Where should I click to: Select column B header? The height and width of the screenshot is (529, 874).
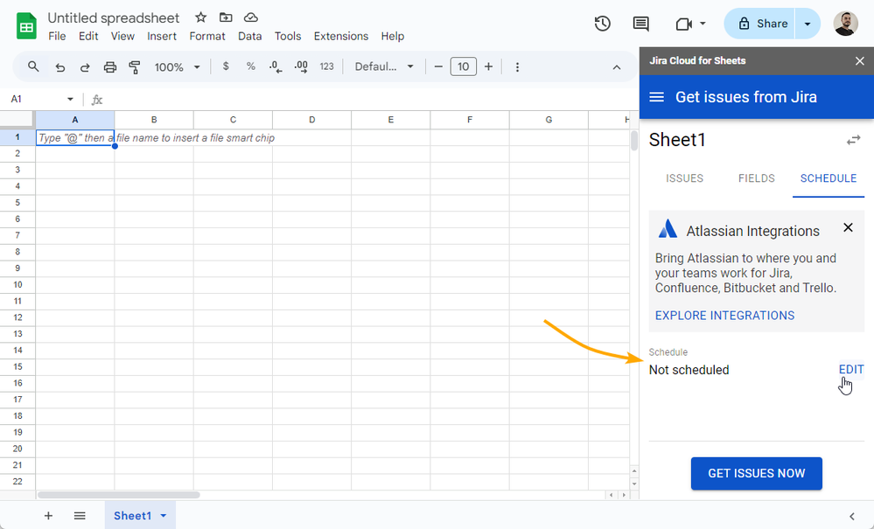[154, 120]
